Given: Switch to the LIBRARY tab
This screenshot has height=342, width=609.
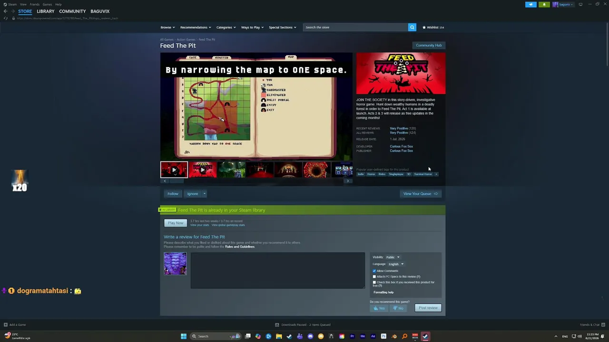Looking at the screenshot, I should click(x=46, y=11).
